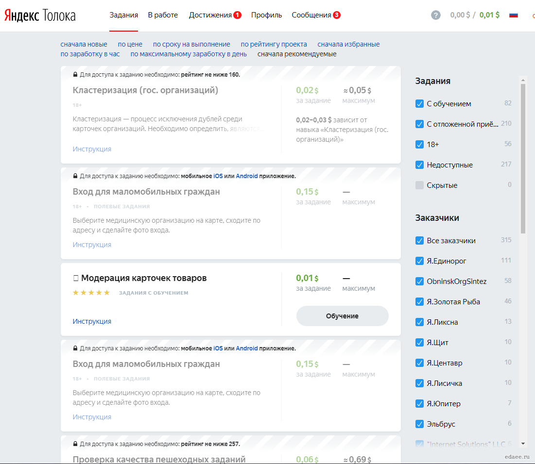Image resolution: width=535 pixels, height=464 pixels.
Task: Open Инструкция for Модерация карточек товаров
Action: click(x=92, y=321)
